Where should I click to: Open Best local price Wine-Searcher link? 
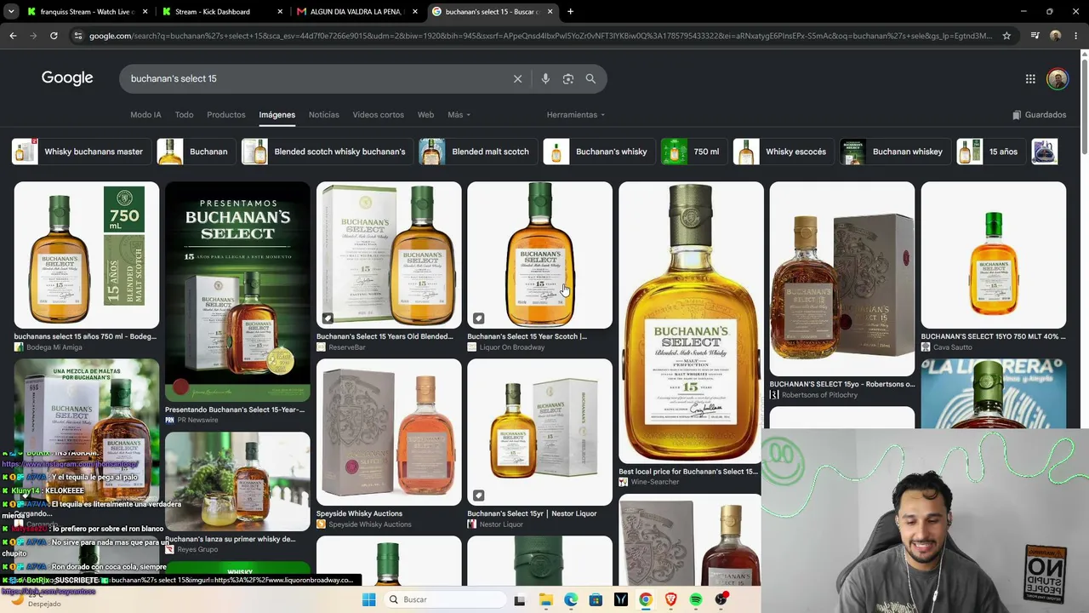(x=687, y=472)
